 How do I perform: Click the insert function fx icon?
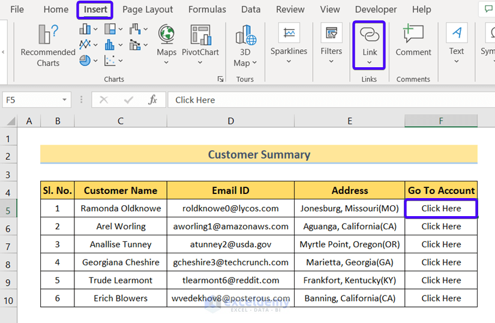pos(153,100)
